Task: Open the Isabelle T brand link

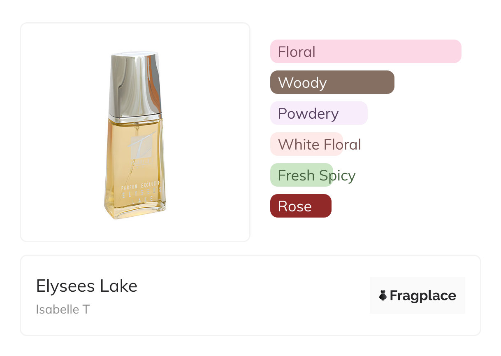Action: [63, 309]
